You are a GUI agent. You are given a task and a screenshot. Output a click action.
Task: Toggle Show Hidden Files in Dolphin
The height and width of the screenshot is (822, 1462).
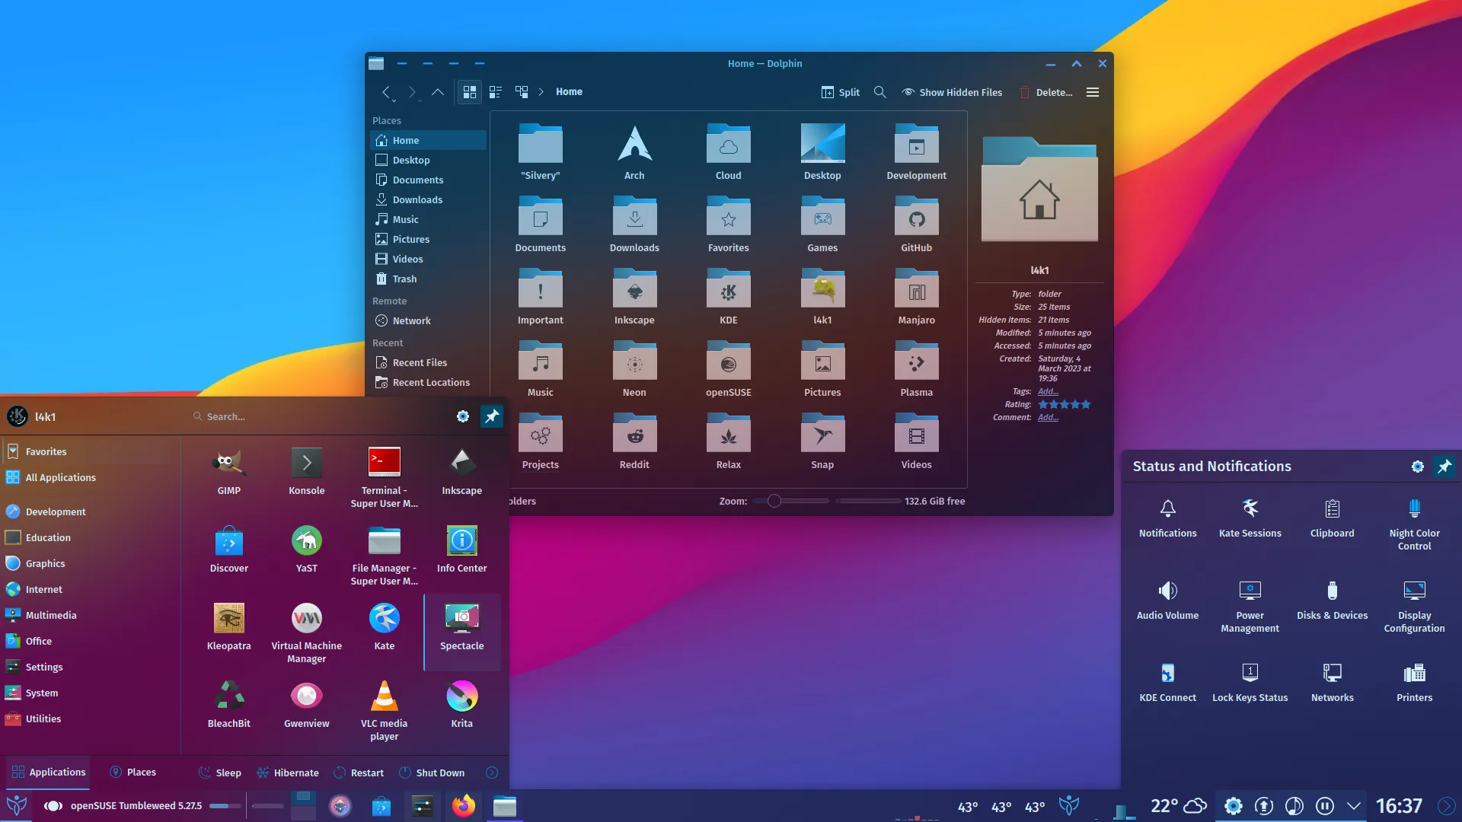click(x=951, y=91)
